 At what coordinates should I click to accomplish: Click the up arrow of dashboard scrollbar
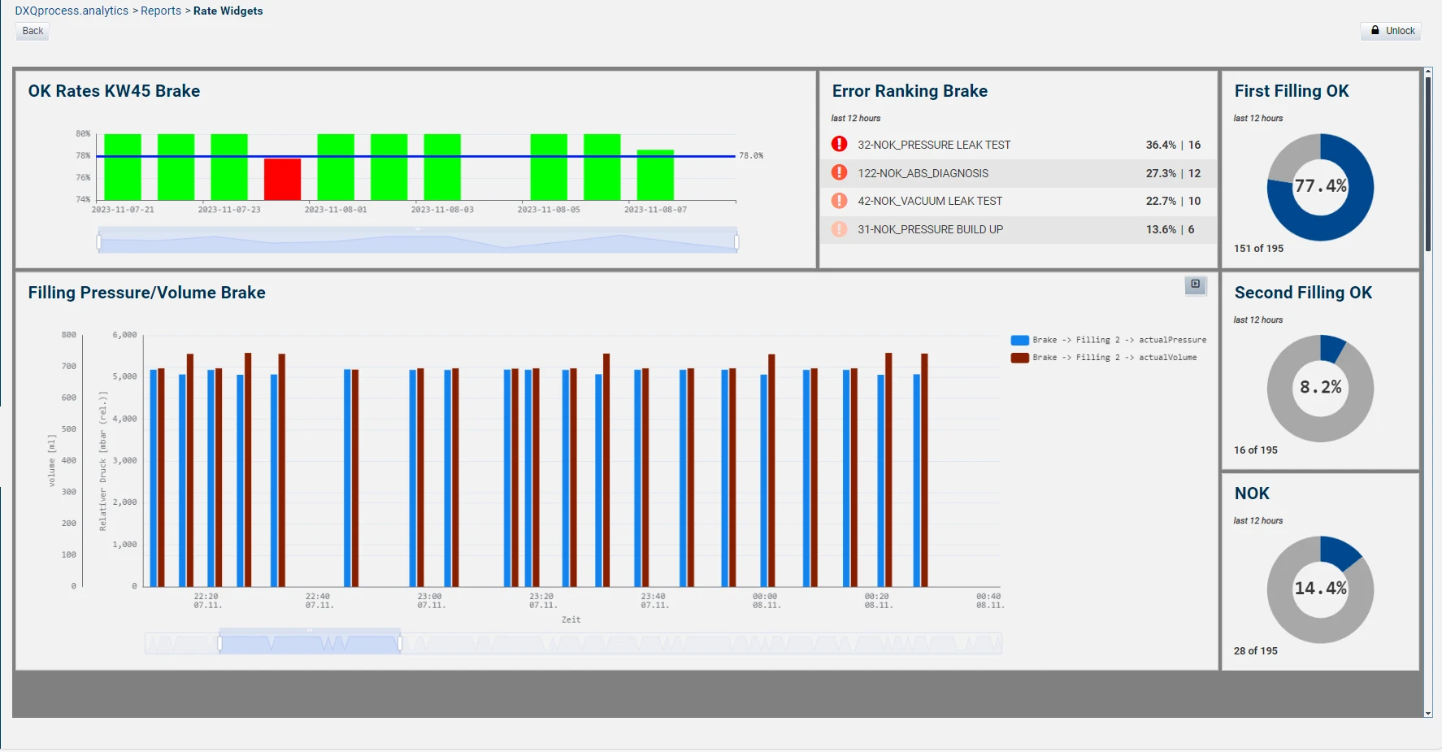point(1428,73)
